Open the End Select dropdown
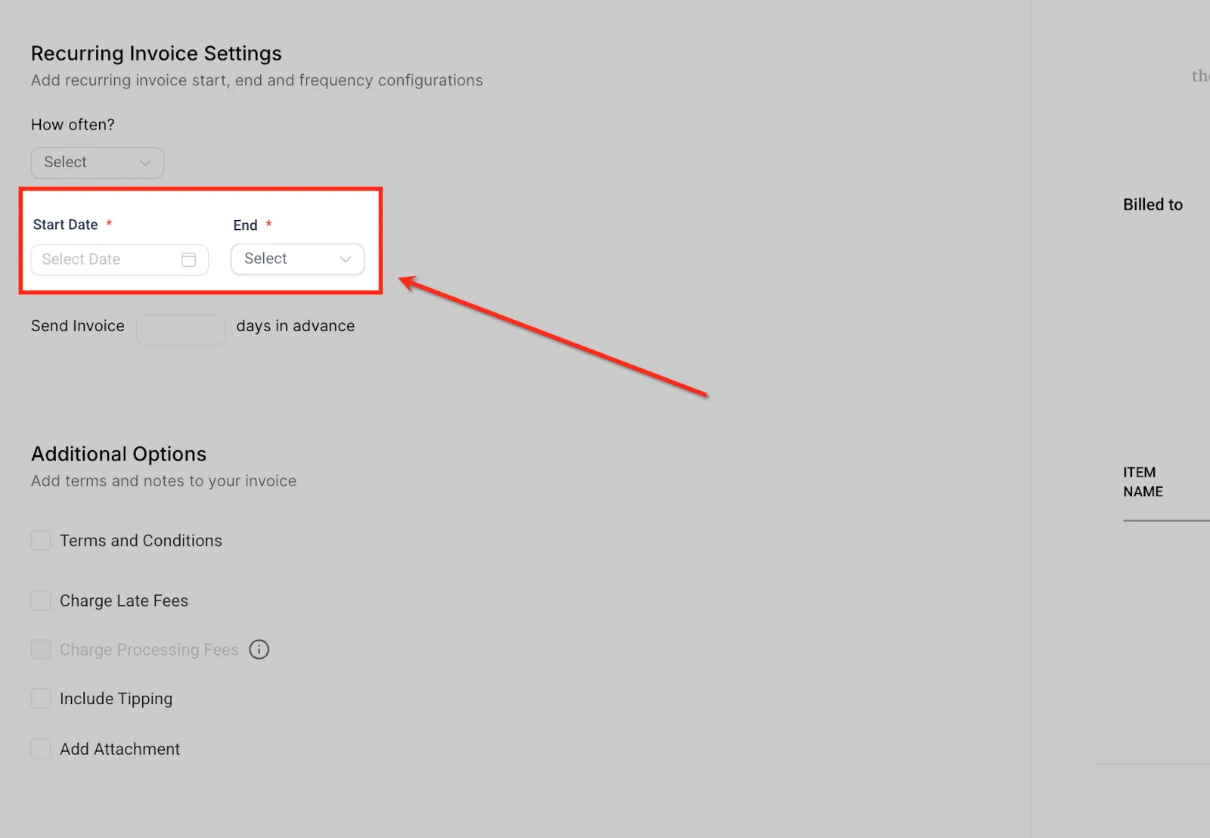This screenshot has height=838, width=1210. point(297,259)
